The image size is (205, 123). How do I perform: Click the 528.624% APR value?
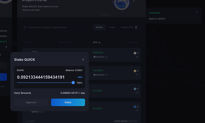click(x=98, y=53)
